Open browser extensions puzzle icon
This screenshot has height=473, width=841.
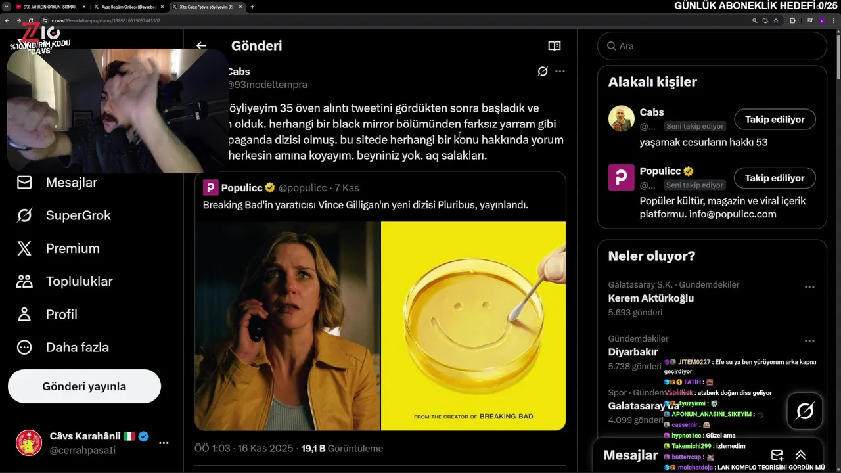(x=792, y=20)
